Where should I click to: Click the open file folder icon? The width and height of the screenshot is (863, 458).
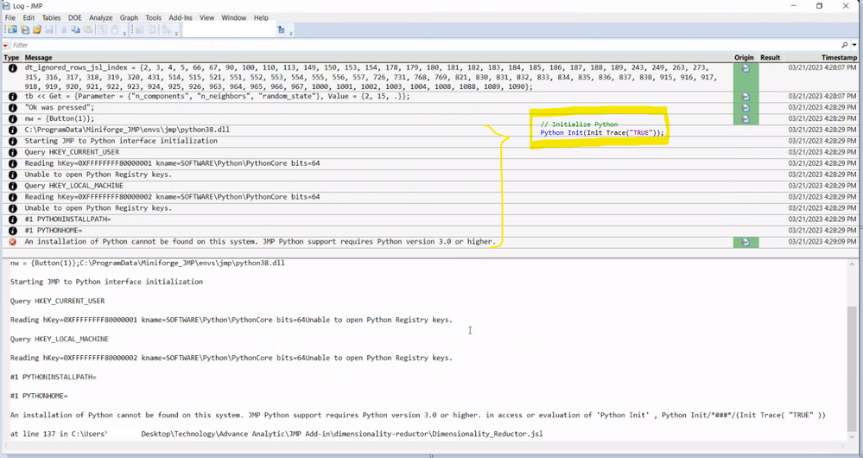(x=37, y=29)
